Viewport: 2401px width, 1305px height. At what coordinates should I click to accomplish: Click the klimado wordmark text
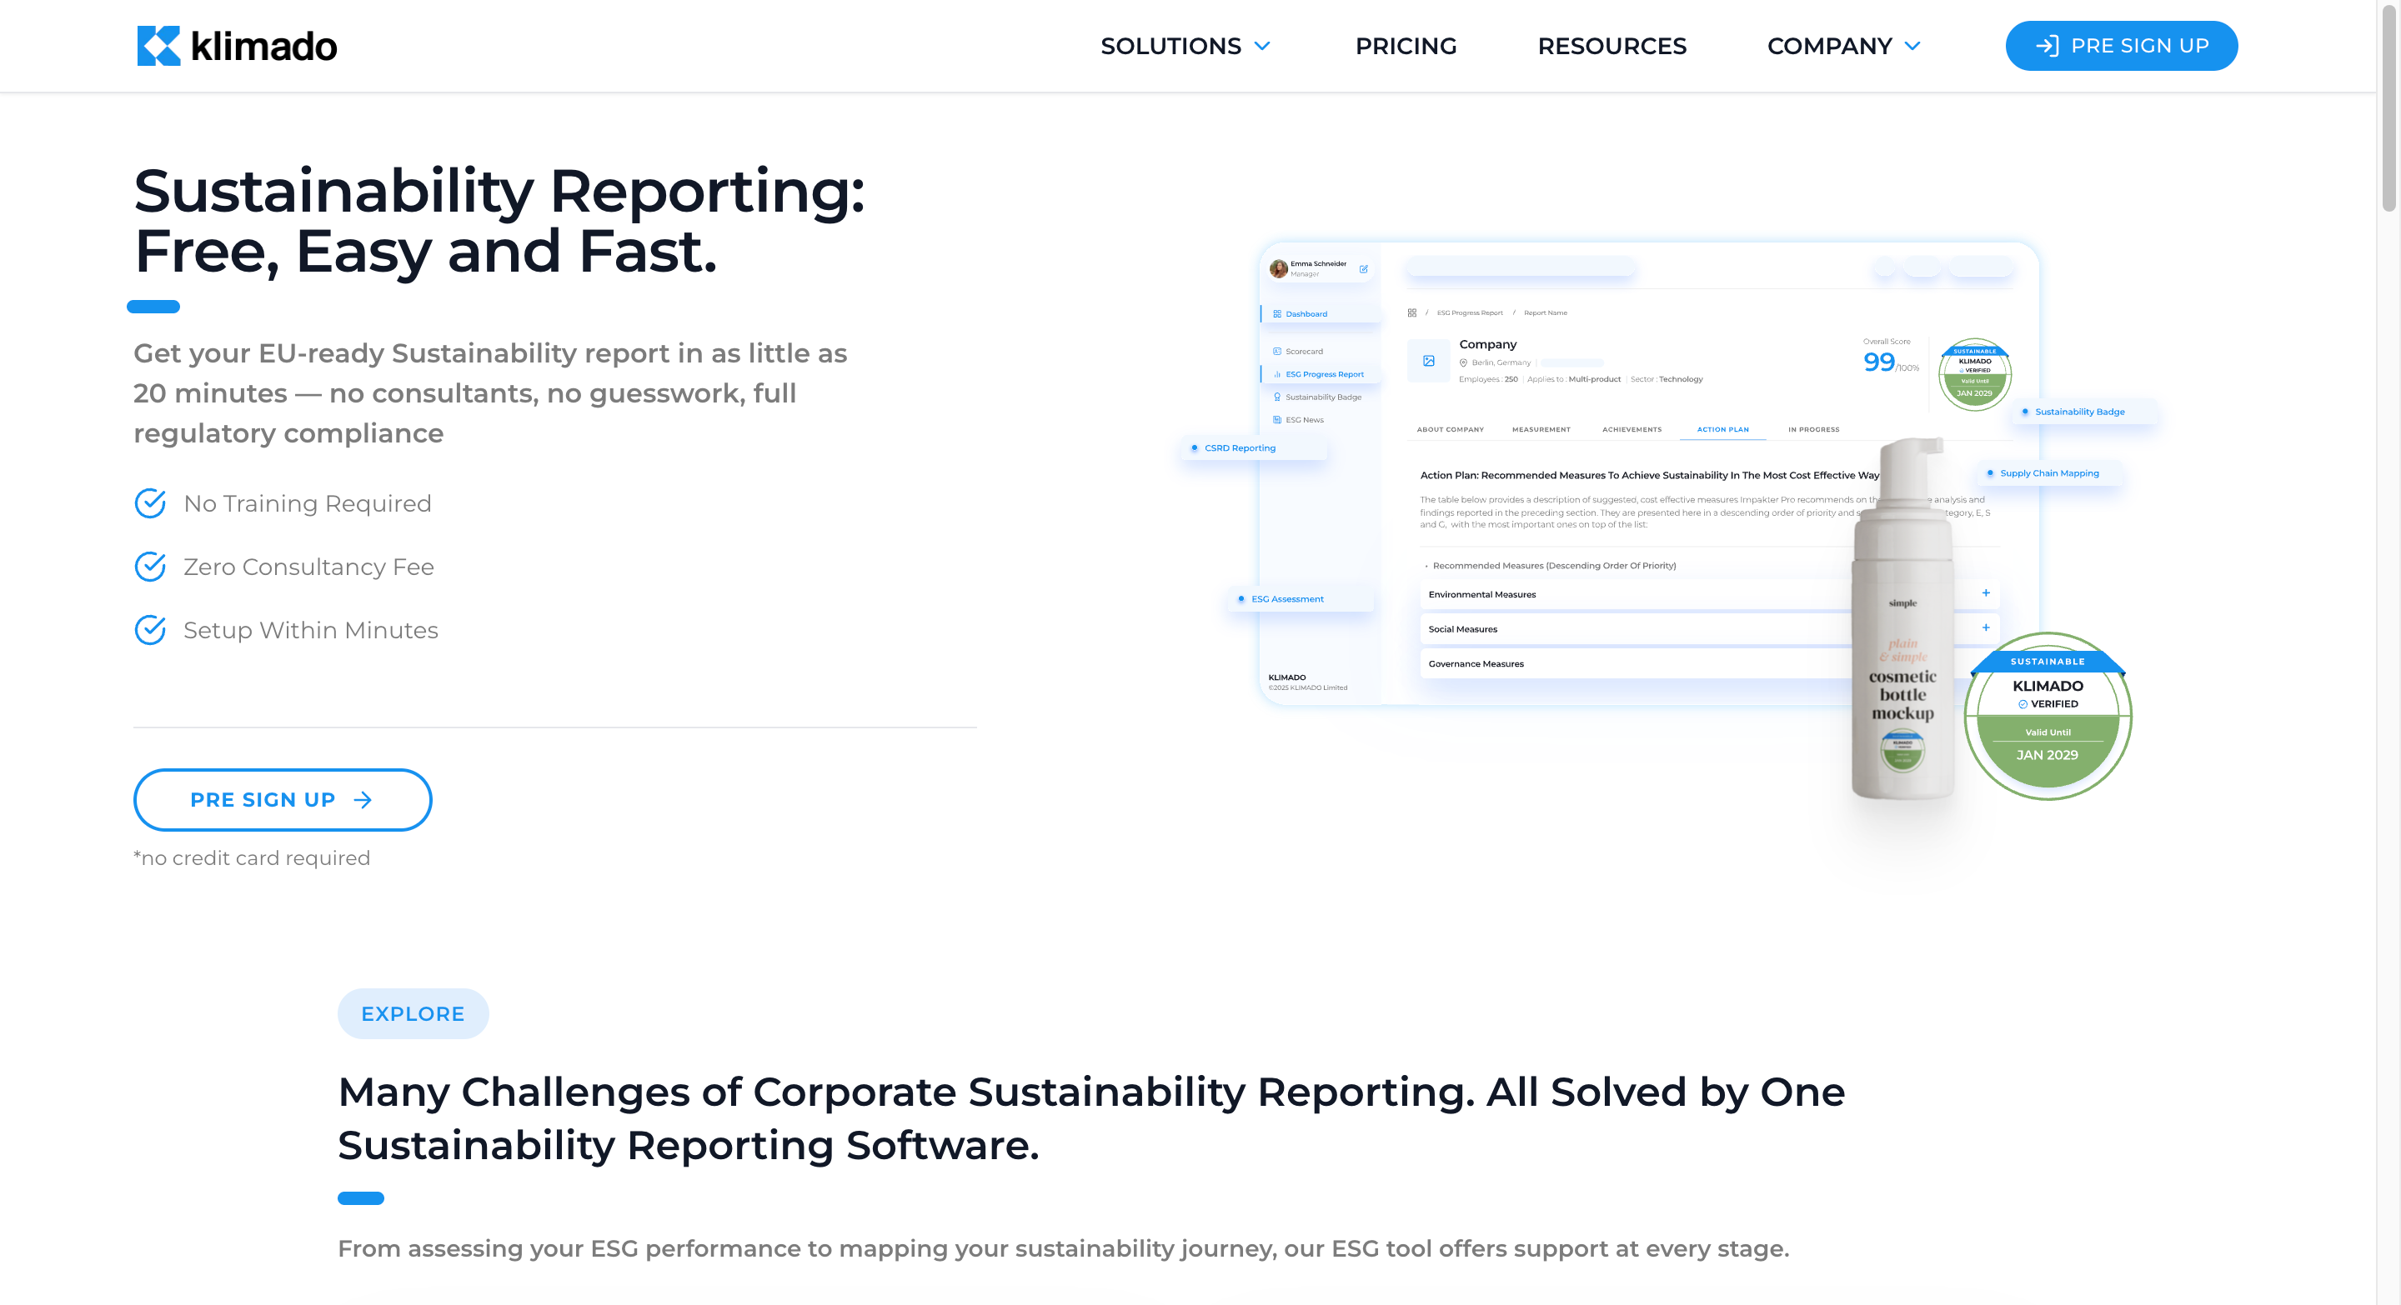click(263, 46)
